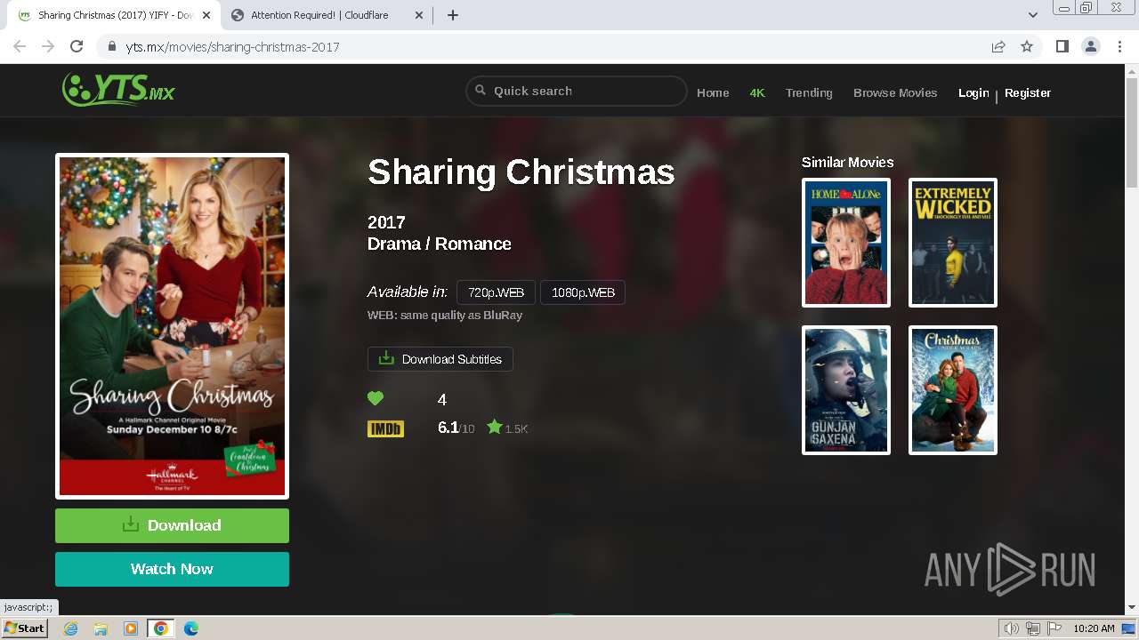Click the green heart likes icon

click(376, 399)
